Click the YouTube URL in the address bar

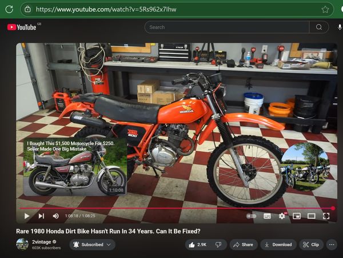tap(106, 9)
